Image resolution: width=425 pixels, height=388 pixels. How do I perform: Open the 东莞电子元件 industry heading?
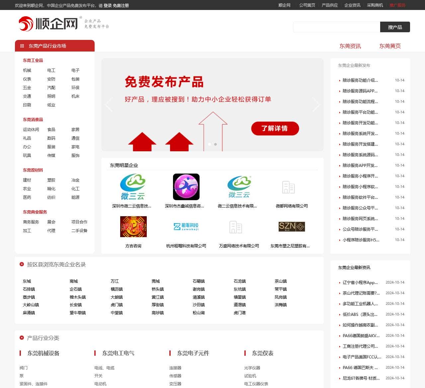point(193,353)
